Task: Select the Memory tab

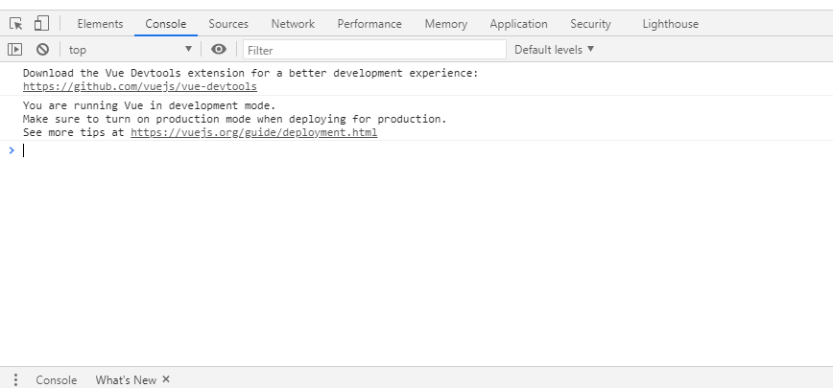Action: coord(445,24)
